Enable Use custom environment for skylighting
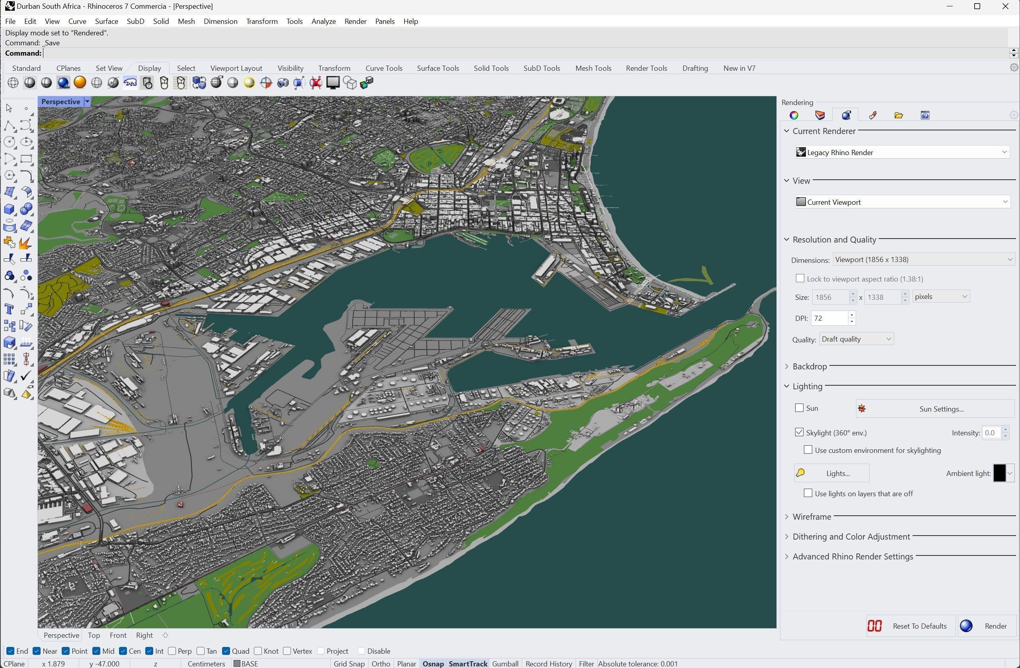Image resolution: width=1020 pixels, height=668 pixels. point(808,450)
